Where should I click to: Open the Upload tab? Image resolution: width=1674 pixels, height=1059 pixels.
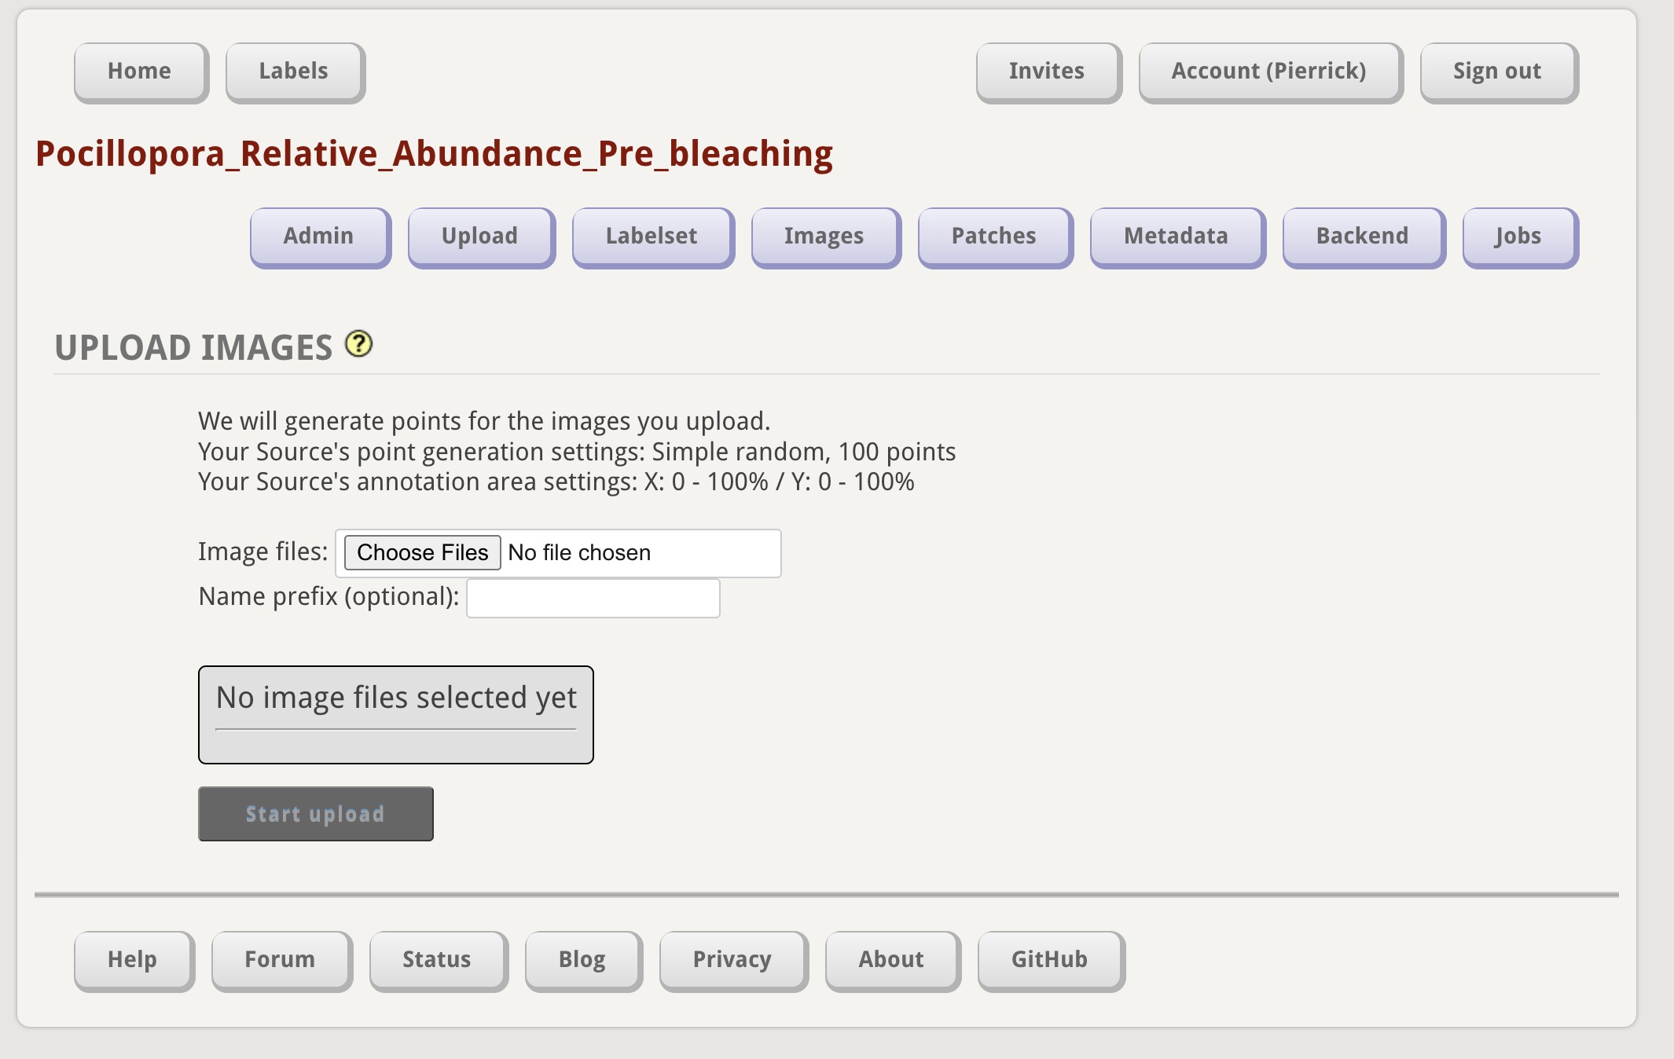(480, 236)
